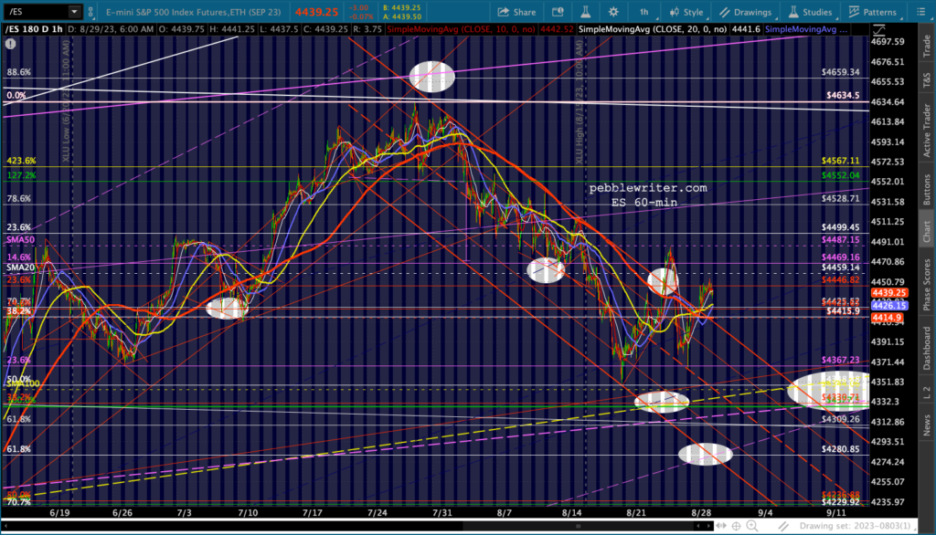Screen dimensions: 936x535
Task: Open the Phase Scores side tab
Action: click(927, 285)
